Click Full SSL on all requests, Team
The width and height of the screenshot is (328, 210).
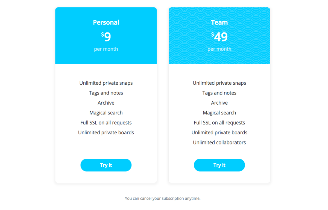click(x=219, y=123)
